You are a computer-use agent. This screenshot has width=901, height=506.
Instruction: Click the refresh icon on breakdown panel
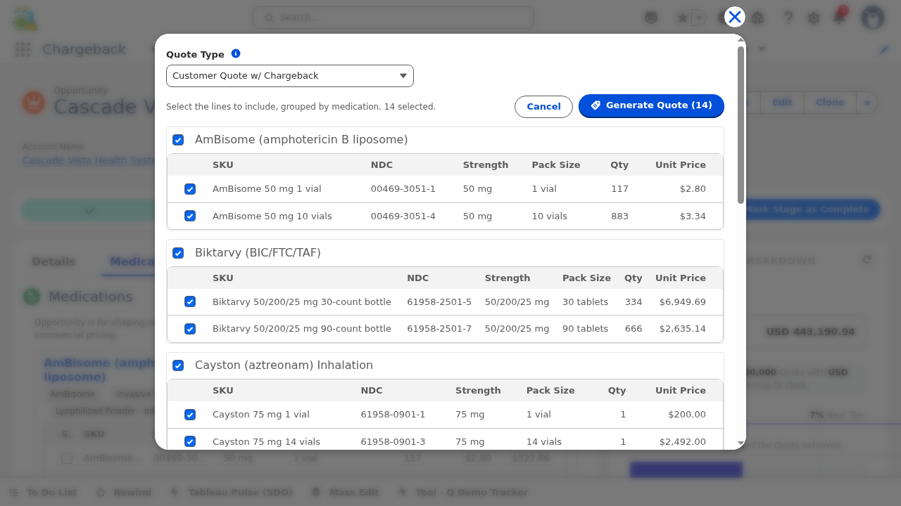click(867, 259)
